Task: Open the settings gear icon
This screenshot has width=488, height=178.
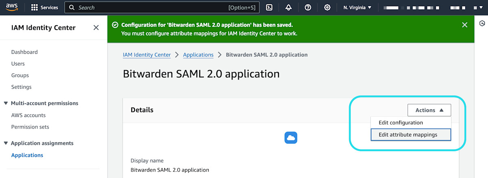Action: pos(327,7)
